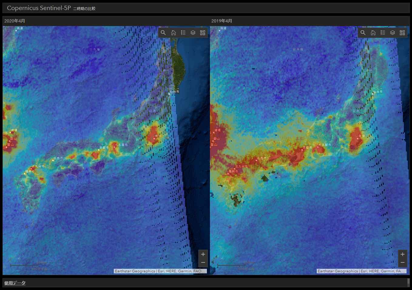Zoom out on the 2020年4月 map
This screenshot has height=290, width=412.
(203, 262)
